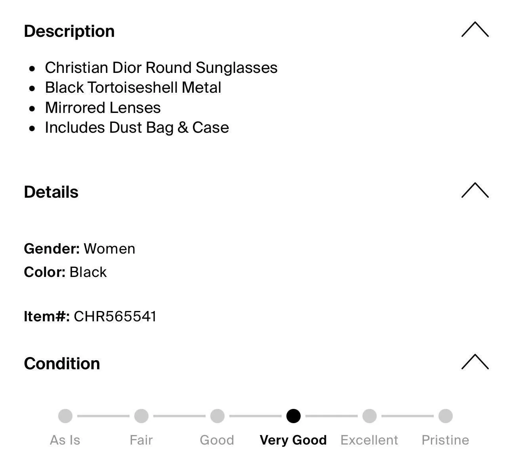Click the Pristine label text

[x=445, y=440]
